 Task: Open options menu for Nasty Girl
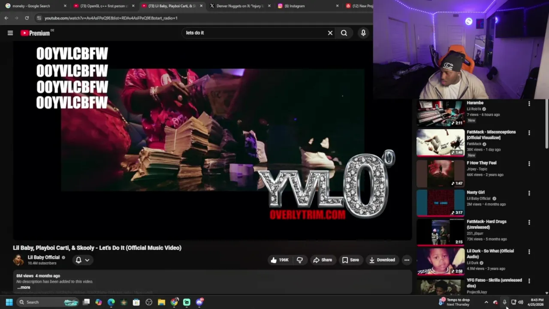tap(529, 193)
